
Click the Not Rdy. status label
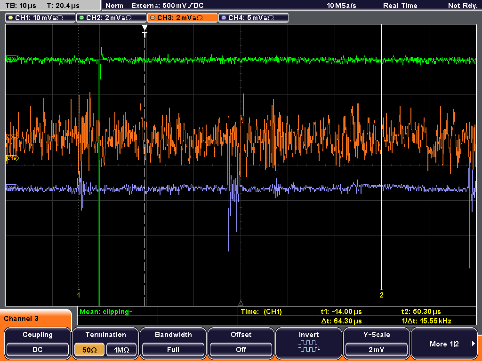pyautogui.click(x=463, y=6)
